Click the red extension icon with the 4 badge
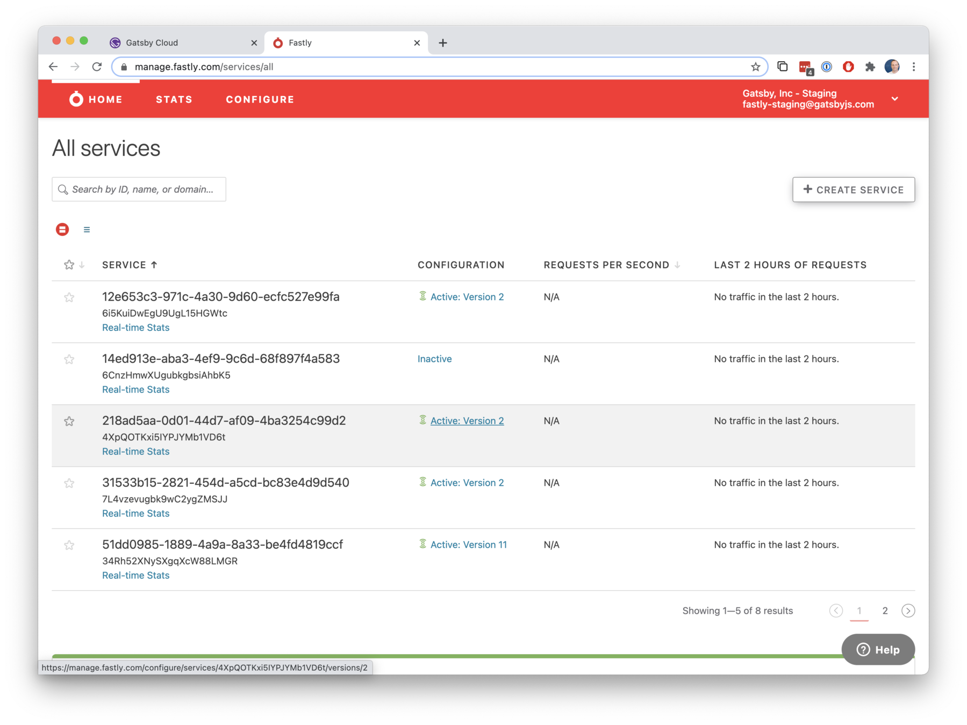This screenshot has height=725, width=967. click(x=805, y=67)
